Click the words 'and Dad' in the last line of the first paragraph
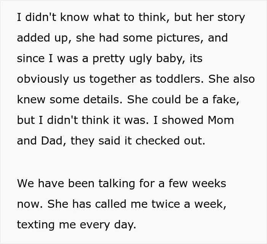The width and height of the screenshot is (267, 244). (x=40, y=141)
